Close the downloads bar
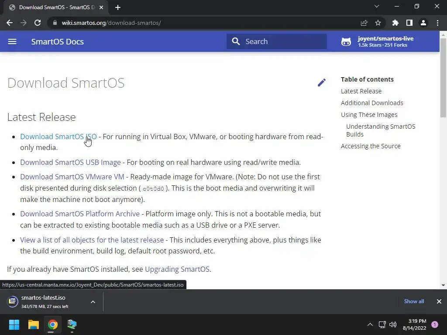Image resolution: width=447 pixels, height=335 pixels. [x=439, y=301]
